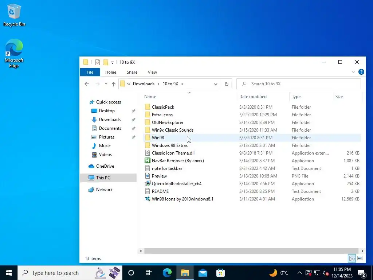Open Microsoft Store from the taskbar
Viewport: 373px width, 280px height.
(220, 273)
